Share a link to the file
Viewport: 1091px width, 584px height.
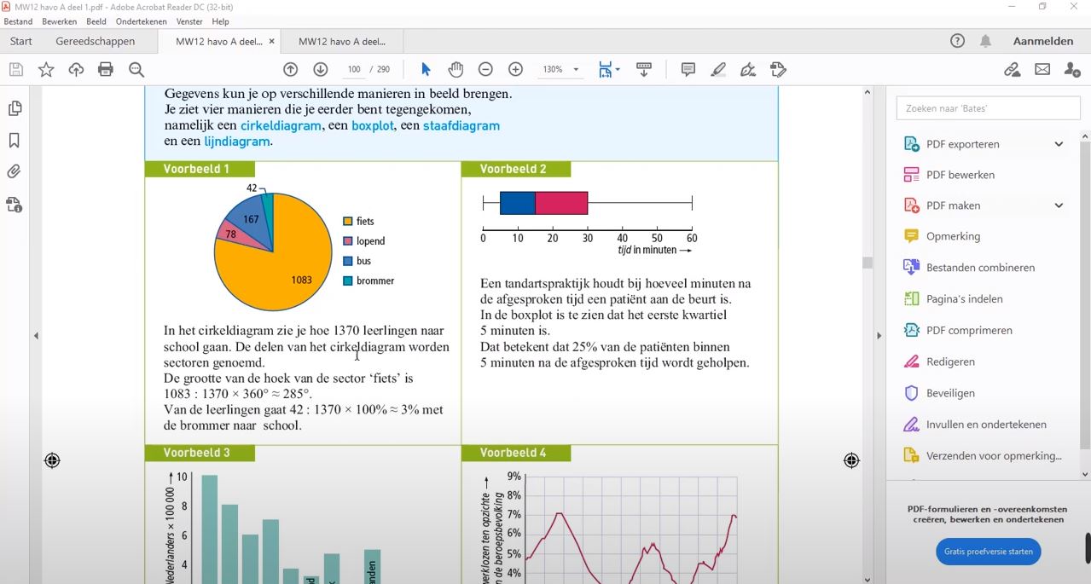(x=1013, y=70)
